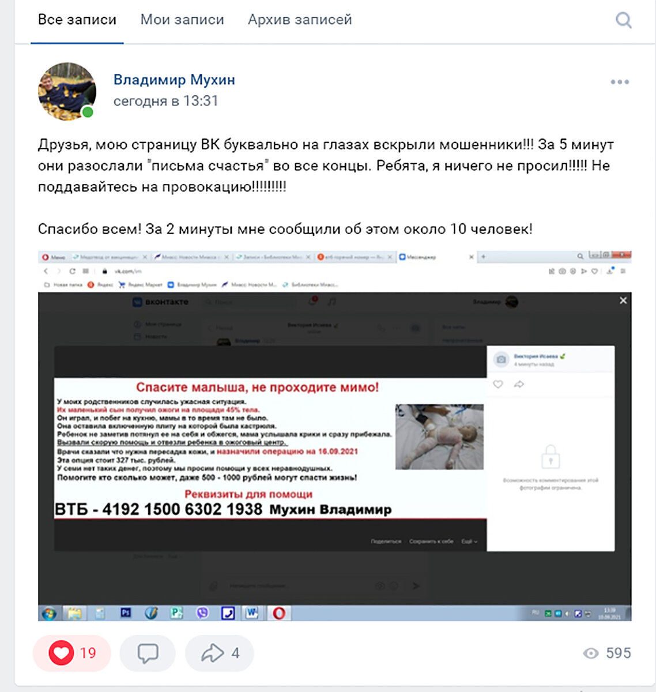Click the post timestamp сегодня в 13:31
This screenshot has width=656, height=692.
(x=166, y=101)
